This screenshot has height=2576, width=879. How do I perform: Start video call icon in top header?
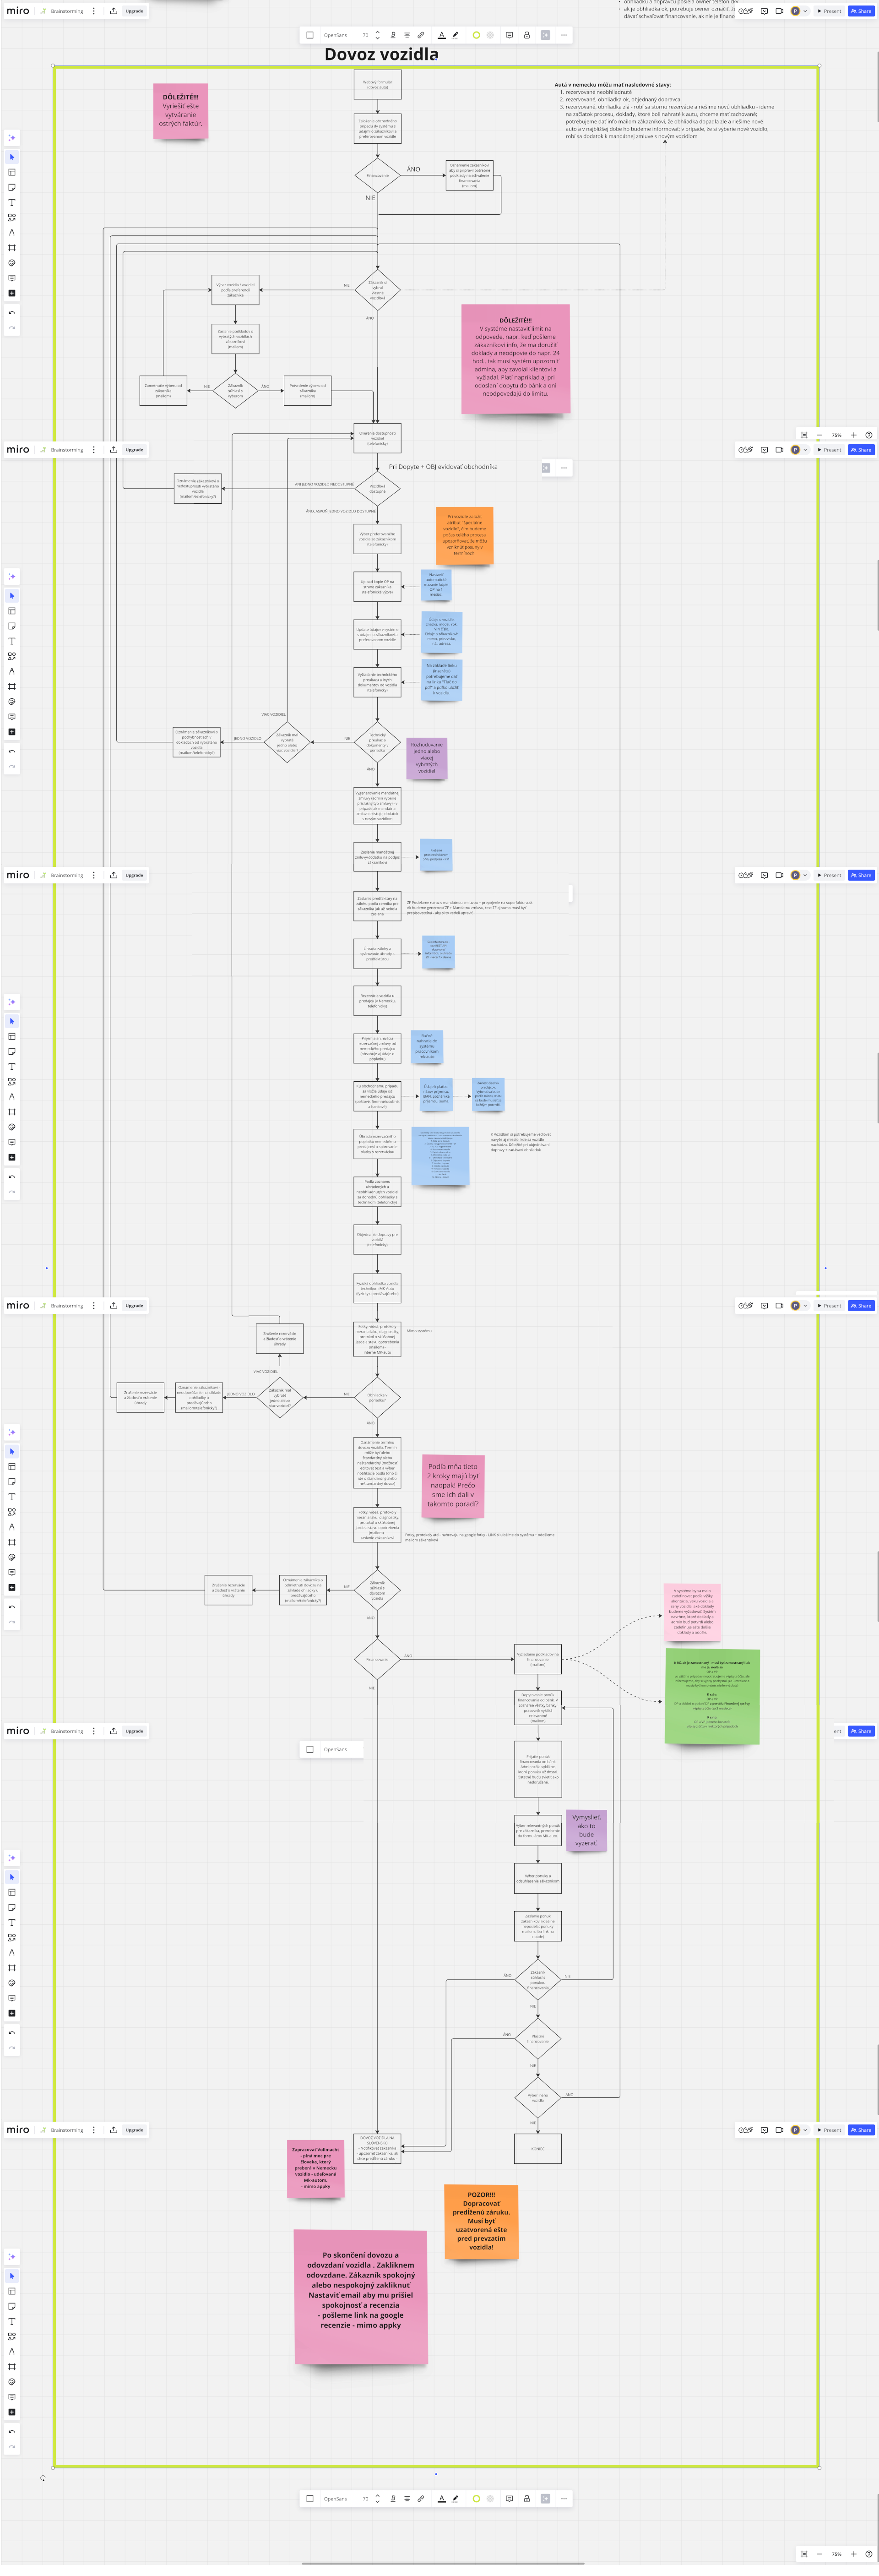779,11
